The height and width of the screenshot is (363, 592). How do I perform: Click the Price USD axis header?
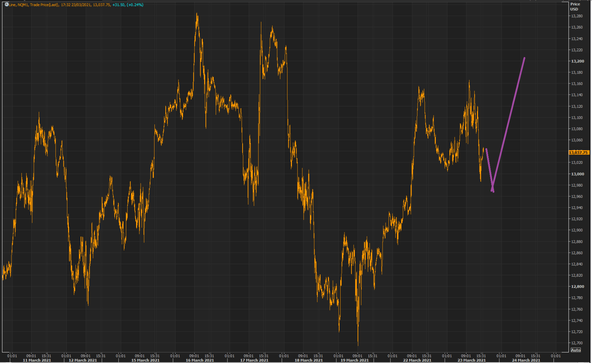click(575, 7)
